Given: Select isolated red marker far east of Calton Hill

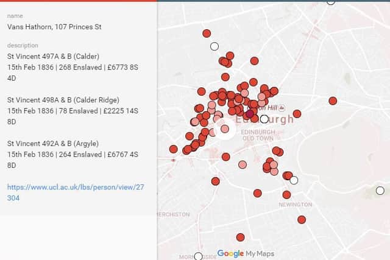Looking at the screenshot, I should tap(333, 101).
